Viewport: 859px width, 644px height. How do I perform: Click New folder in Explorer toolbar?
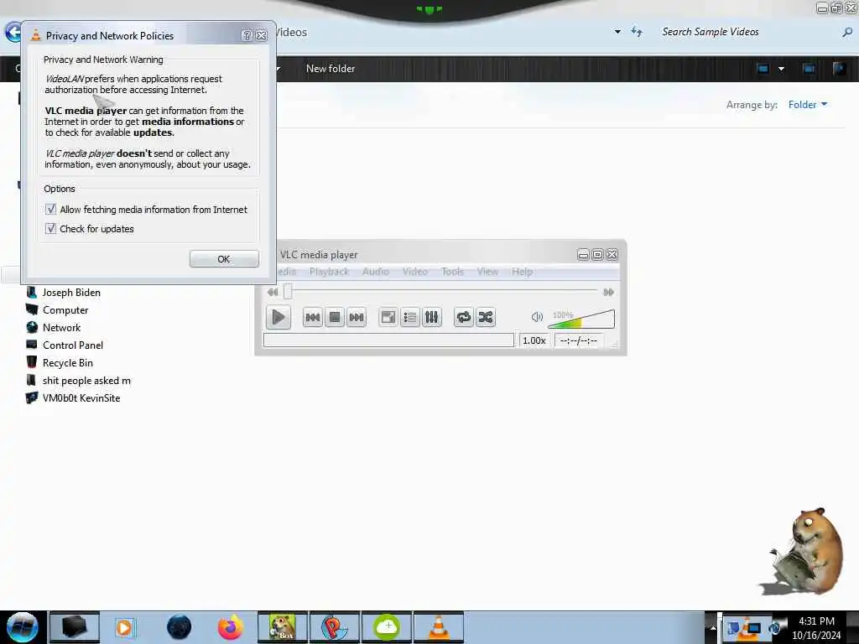pyautogui.click(x=331, y=69)
